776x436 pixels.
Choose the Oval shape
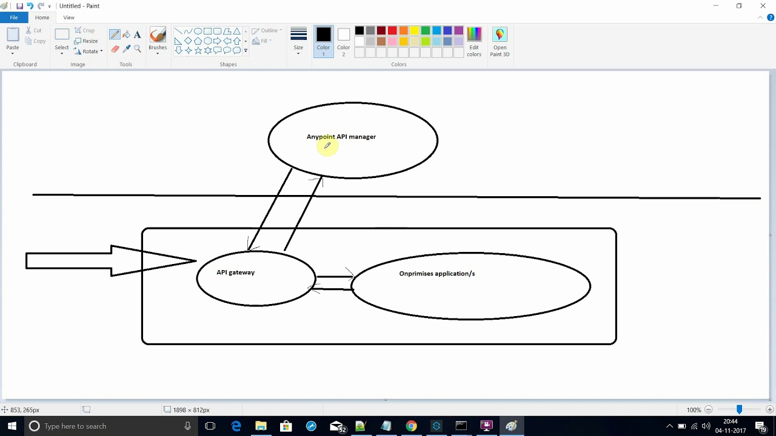point(198,31)
